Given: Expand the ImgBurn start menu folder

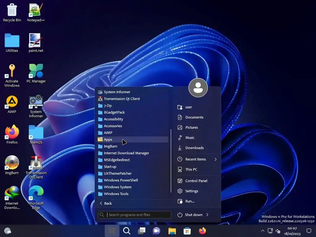Looking at the screenshot, I should point(133,146).
